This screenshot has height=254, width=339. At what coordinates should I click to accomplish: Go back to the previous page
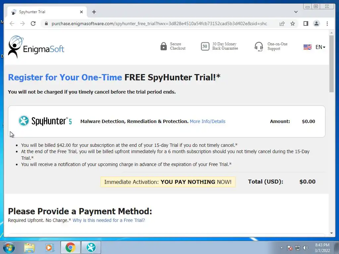[x=12, y=23]
